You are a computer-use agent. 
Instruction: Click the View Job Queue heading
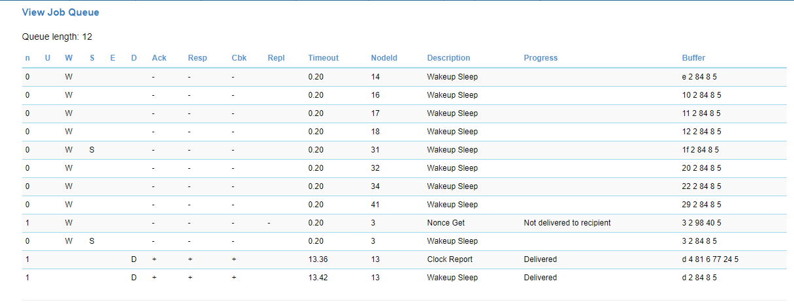(x=61, y=12)
